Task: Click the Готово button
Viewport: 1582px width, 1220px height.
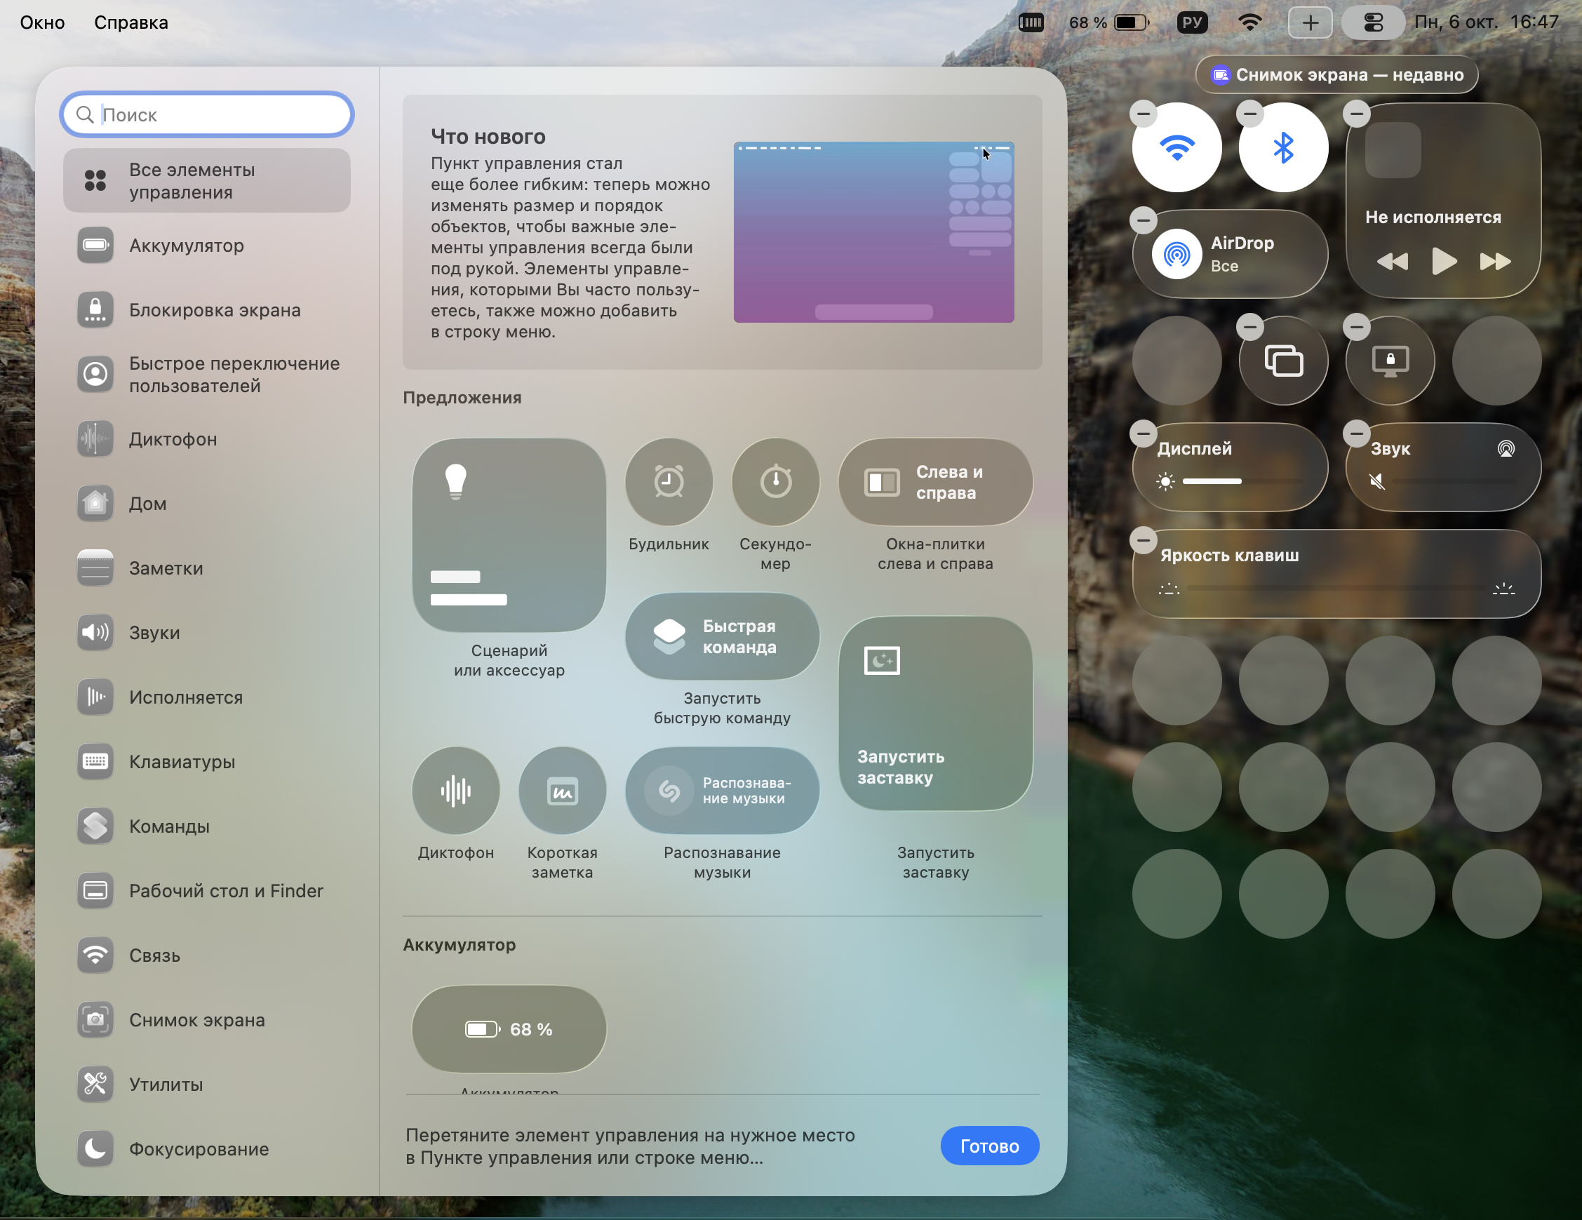Action: coord(988,1146)
